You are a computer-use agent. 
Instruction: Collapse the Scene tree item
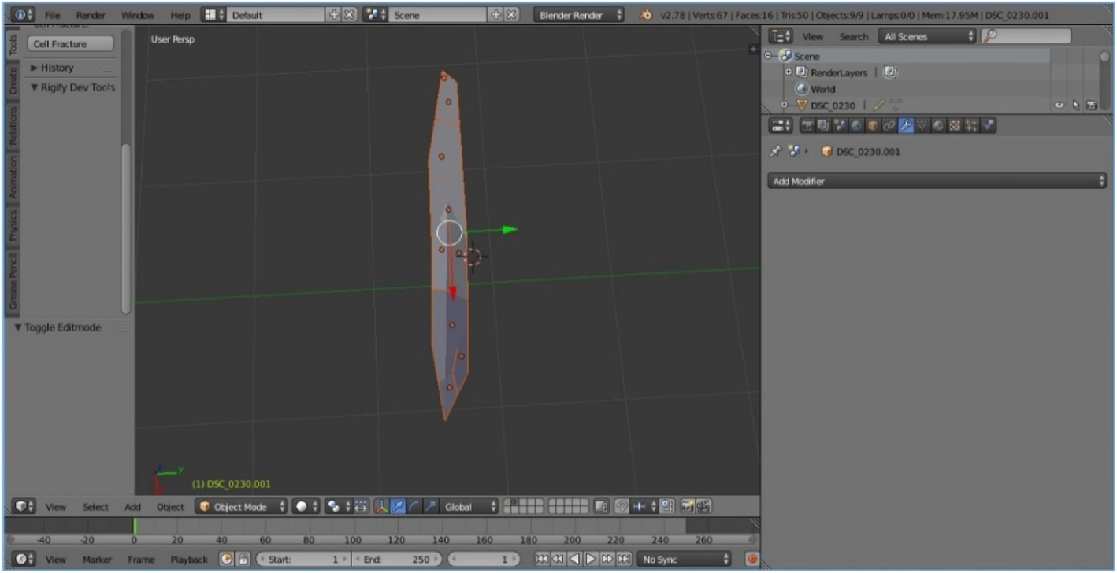[768, 56]
